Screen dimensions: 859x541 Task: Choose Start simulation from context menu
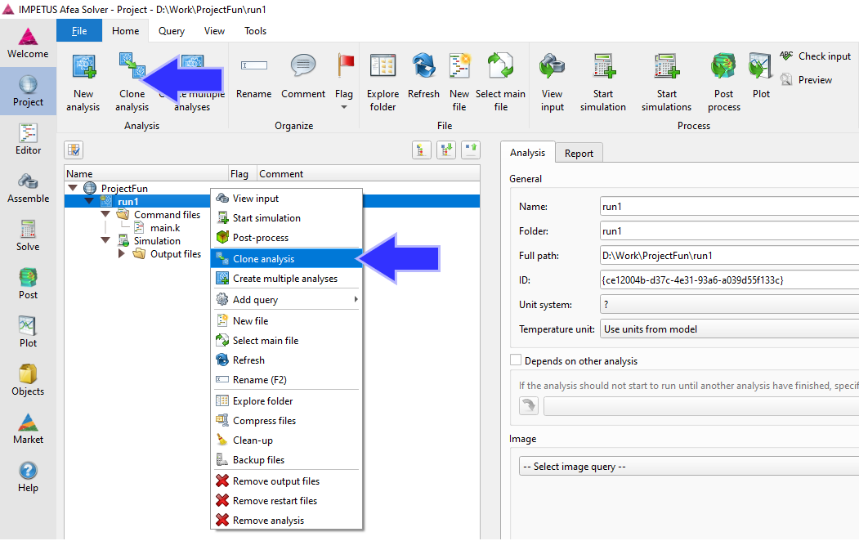tap(287, 218)
